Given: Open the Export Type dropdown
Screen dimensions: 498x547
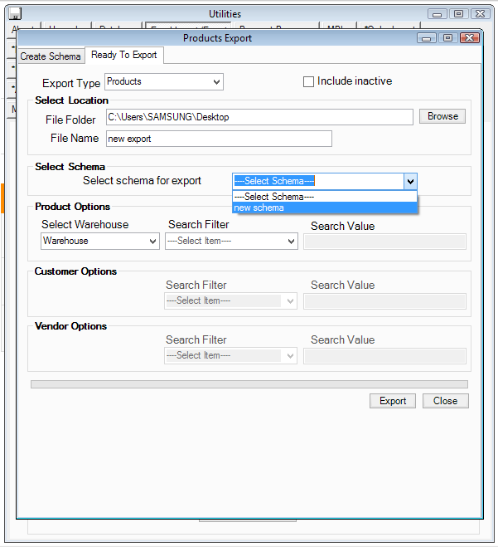Looking at the screenshot, I should (x=216, y=82).
